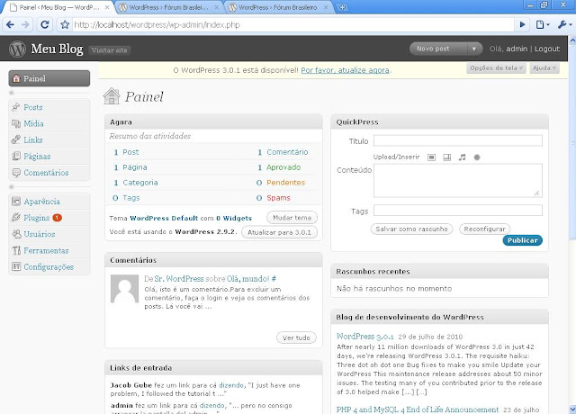The height and width of the screenshot is (414, 576).
Task: Open the Pendentes comments link
Action: coord(286,183)
